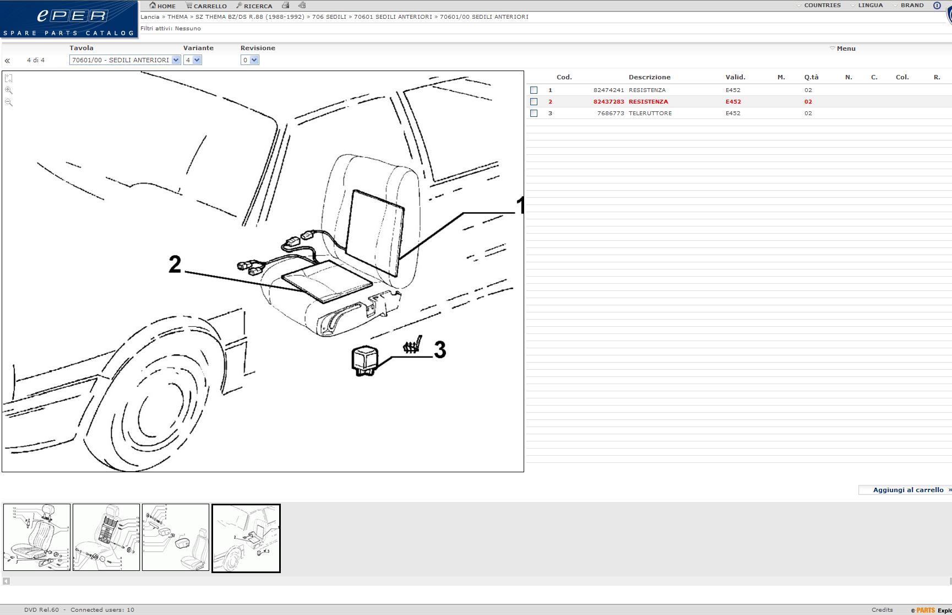
Task: Select the first seat diagram thumbnail
Action: (37, 537)
